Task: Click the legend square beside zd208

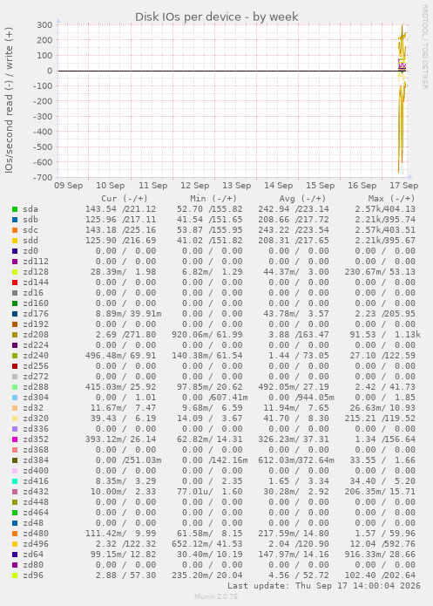Action: [15, 335]
